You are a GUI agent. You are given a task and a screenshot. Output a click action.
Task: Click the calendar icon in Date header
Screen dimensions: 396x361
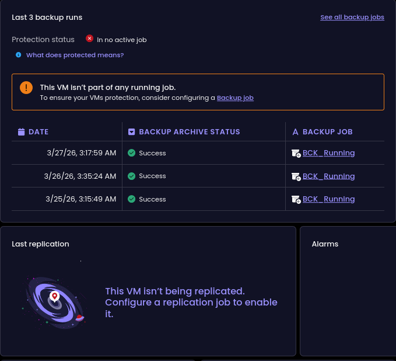(22, 132)
